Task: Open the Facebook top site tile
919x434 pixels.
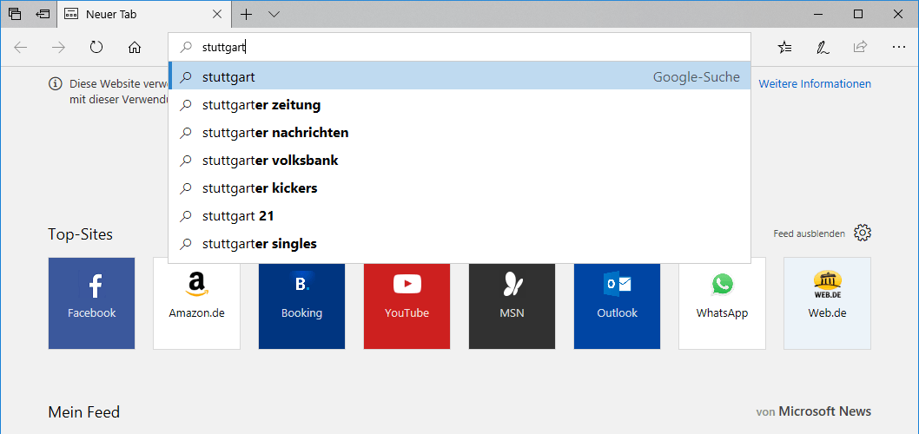Action: point(91,304)
